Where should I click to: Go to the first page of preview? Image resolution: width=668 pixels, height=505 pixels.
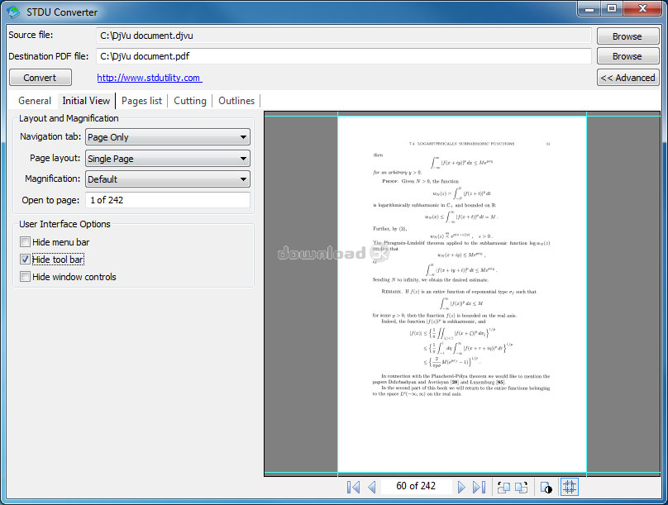353,487
